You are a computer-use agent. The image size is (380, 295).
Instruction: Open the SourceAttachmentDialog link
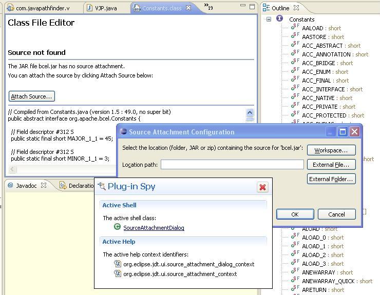click(x=154, y=228)
